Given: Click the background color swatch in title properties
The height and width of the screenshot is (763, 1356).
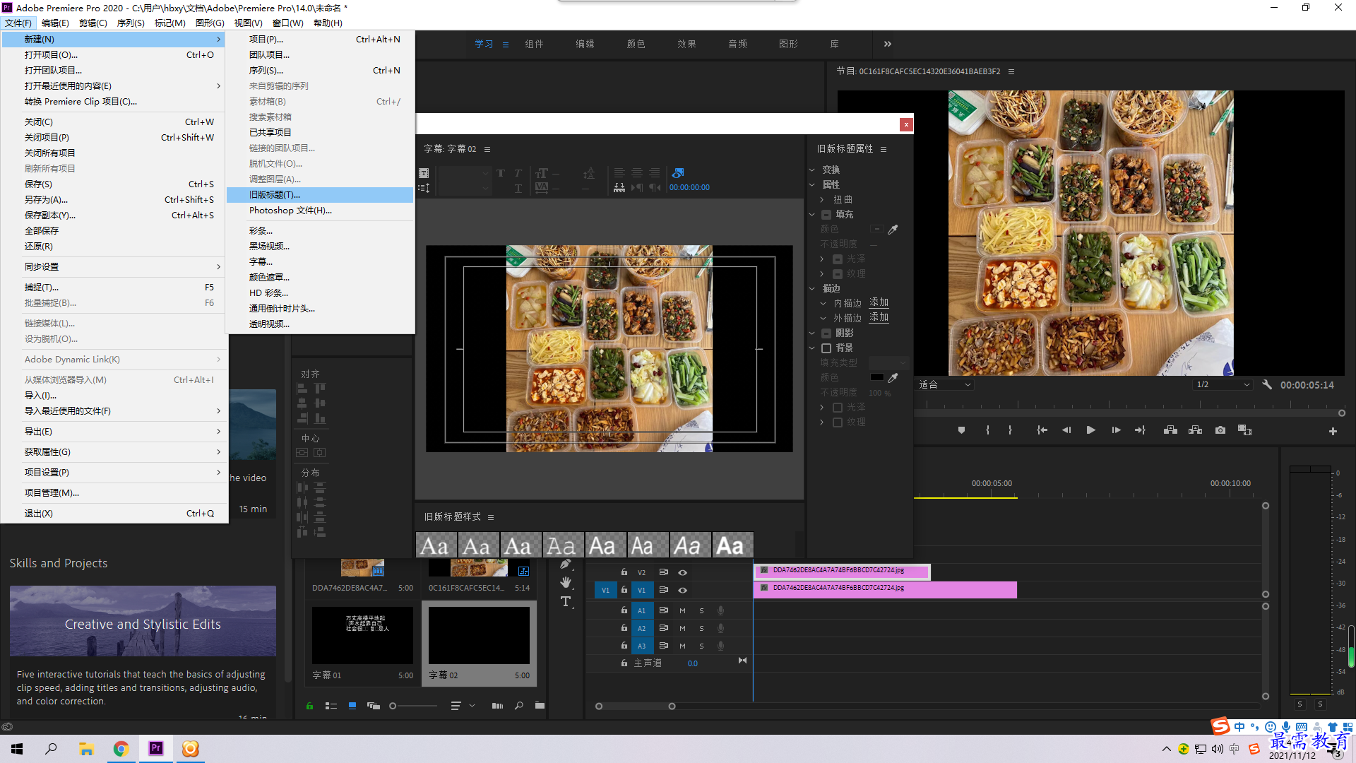Looking at the screenshot, I should [x=876, y=378].
